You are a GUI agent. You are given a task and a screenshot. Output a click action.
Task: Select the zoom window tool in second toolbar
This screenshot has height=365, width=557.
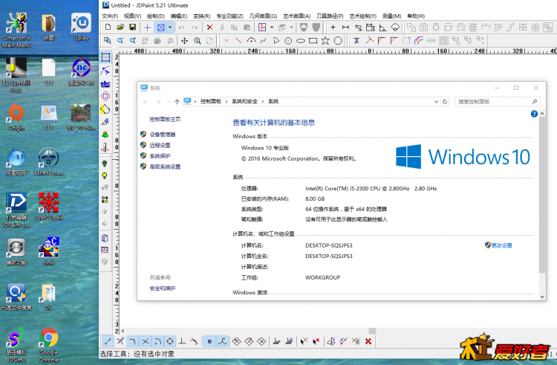[x=107, y=41]
